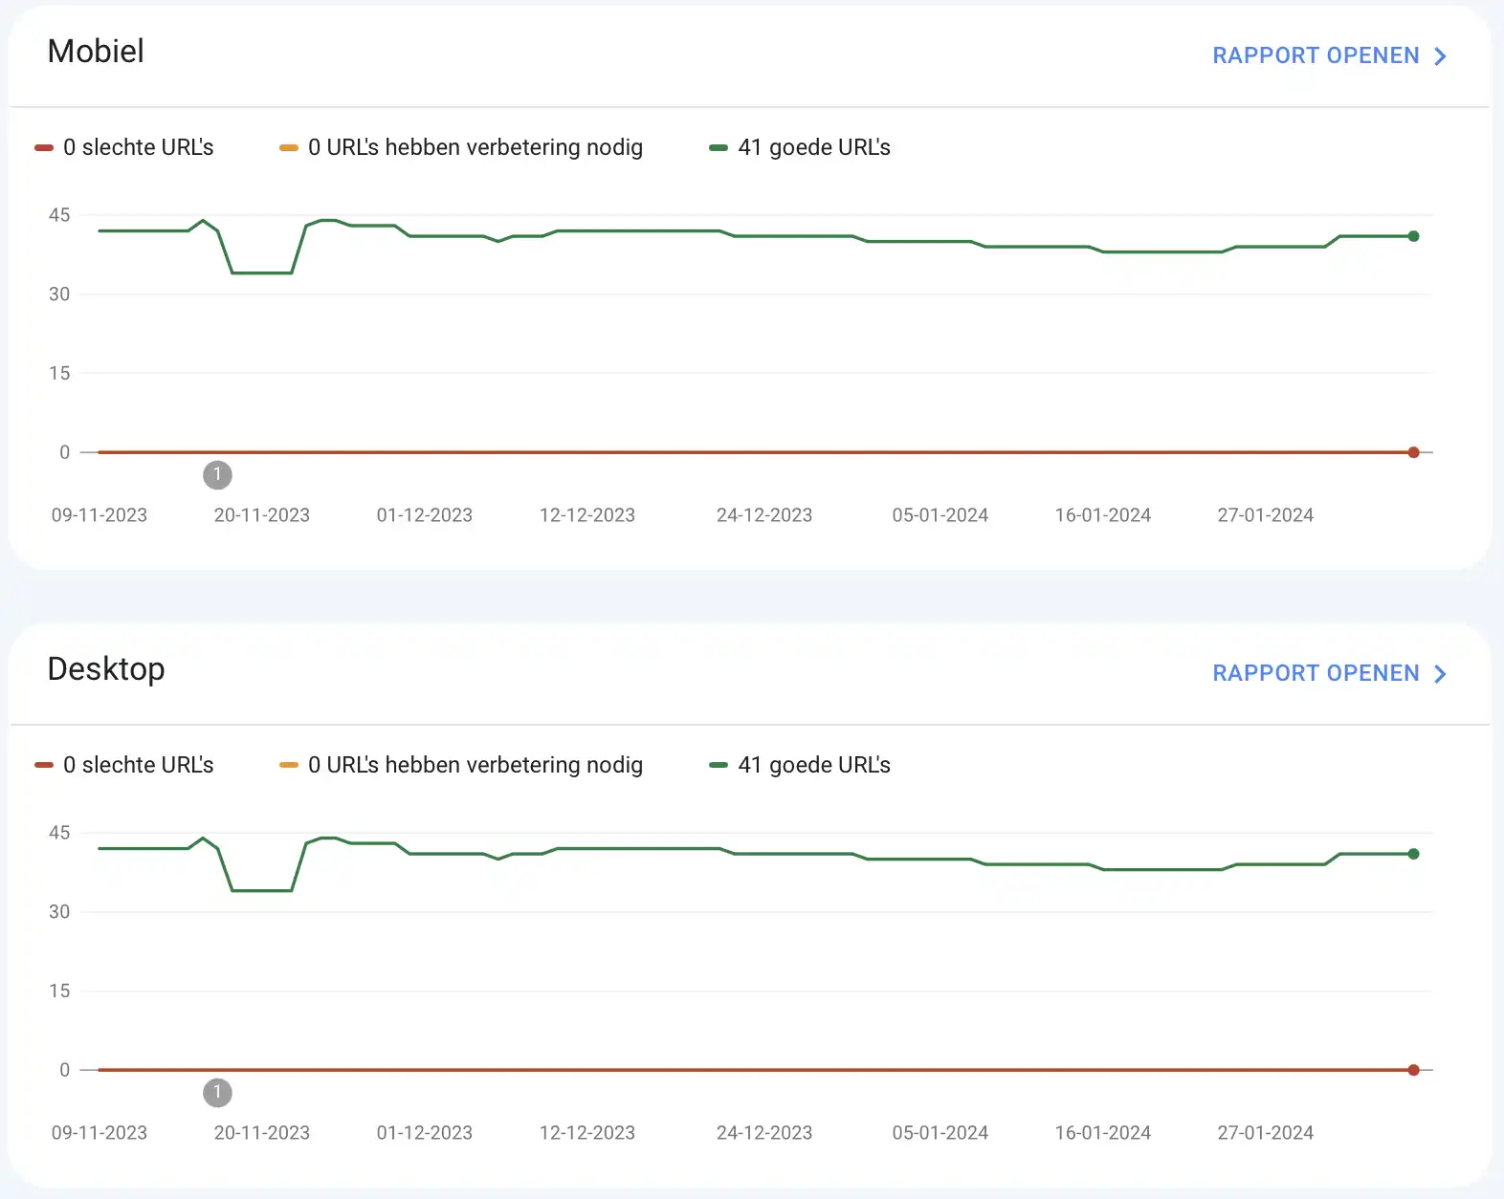1504x1199 pixels.
Task: Click the green legend swatch in Desktop
Action: [719, 765]
